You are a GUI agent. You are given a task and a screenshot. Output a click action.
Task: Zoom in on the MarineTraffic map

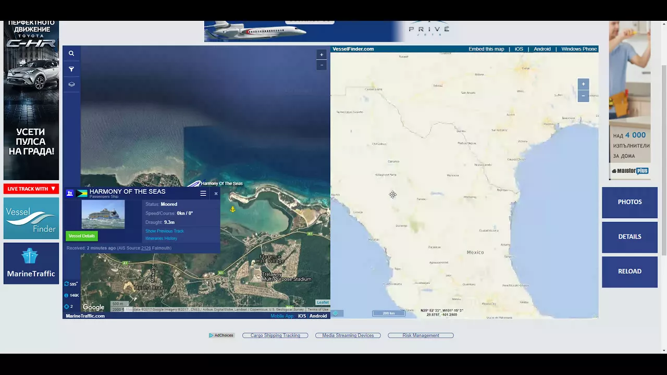[x=322, y=55]
